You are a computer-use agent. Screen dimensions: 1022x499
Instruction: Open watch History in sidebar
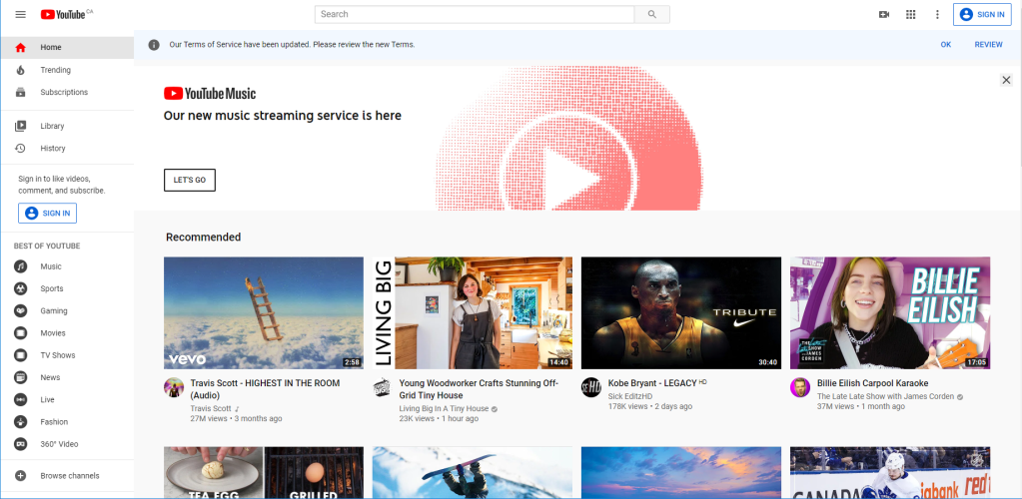(52, 148)
